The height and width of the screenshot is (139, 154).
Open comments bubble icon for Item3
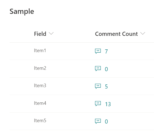pos(98,86)
